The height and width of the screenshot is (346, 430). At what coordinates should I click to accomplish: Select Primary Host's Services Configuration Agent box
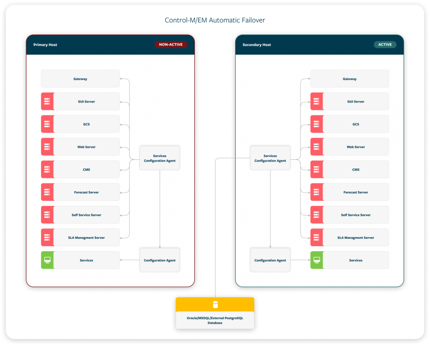(x=160, y=158)
